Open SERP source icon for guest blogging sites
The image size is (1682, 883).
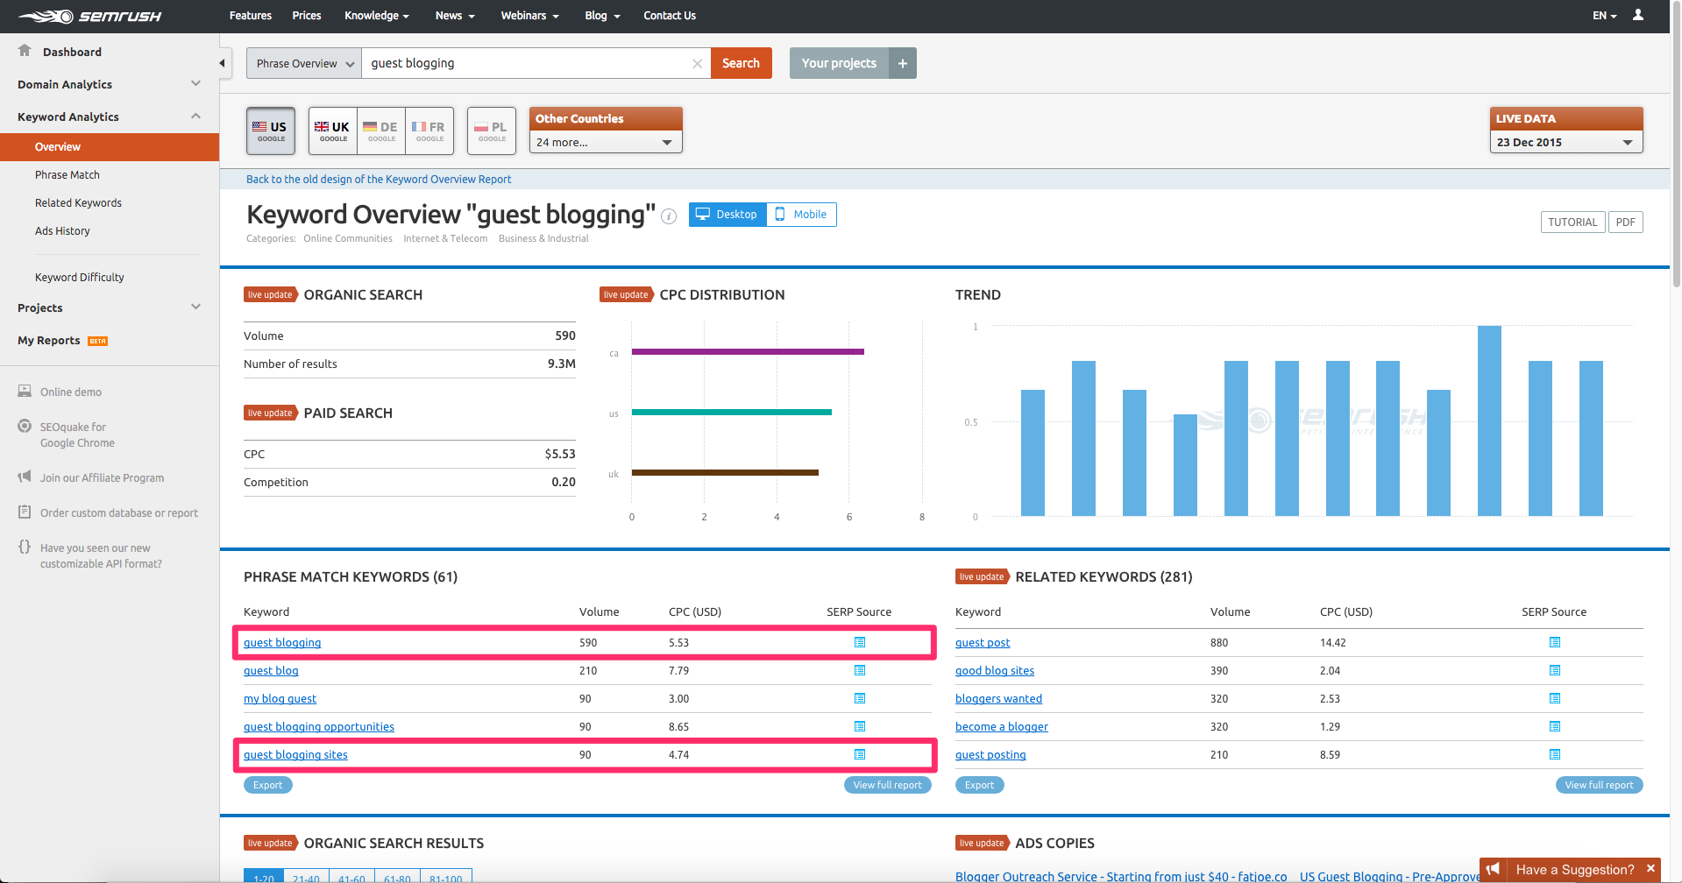tap(860, 754)
